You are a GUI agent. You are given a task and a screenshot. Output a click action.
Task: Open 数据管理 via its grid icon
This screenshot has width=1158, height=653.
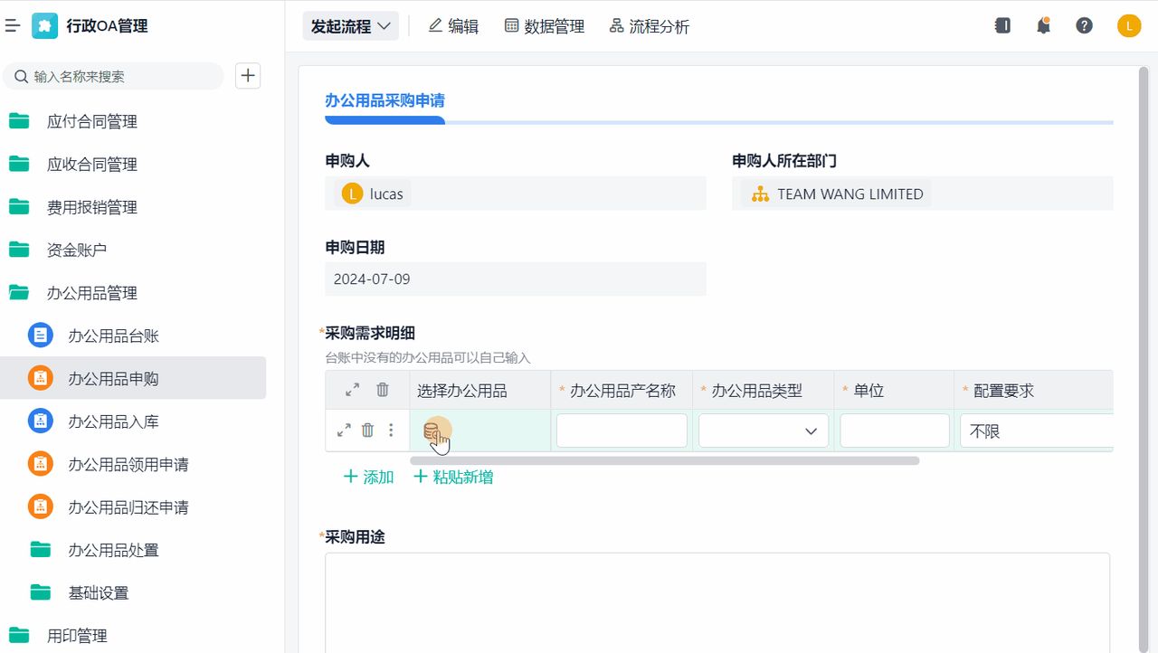513,25
